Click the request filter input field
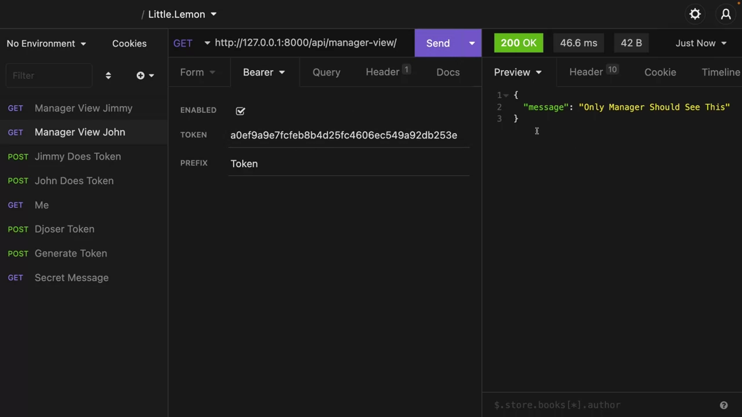 click(x=49, y=75)
